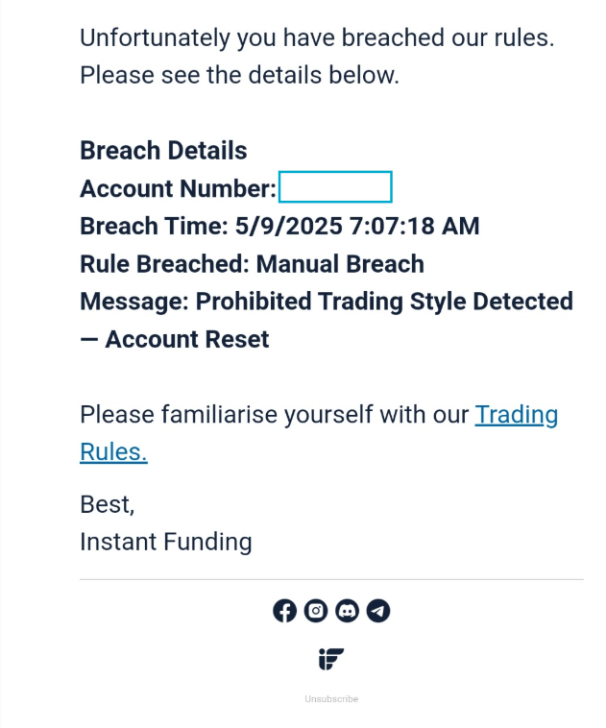Click the Breach Details heading
Image resolution: width=606 pixels, height=728 pixels.
pyautogui.click(x=163, y=151)
